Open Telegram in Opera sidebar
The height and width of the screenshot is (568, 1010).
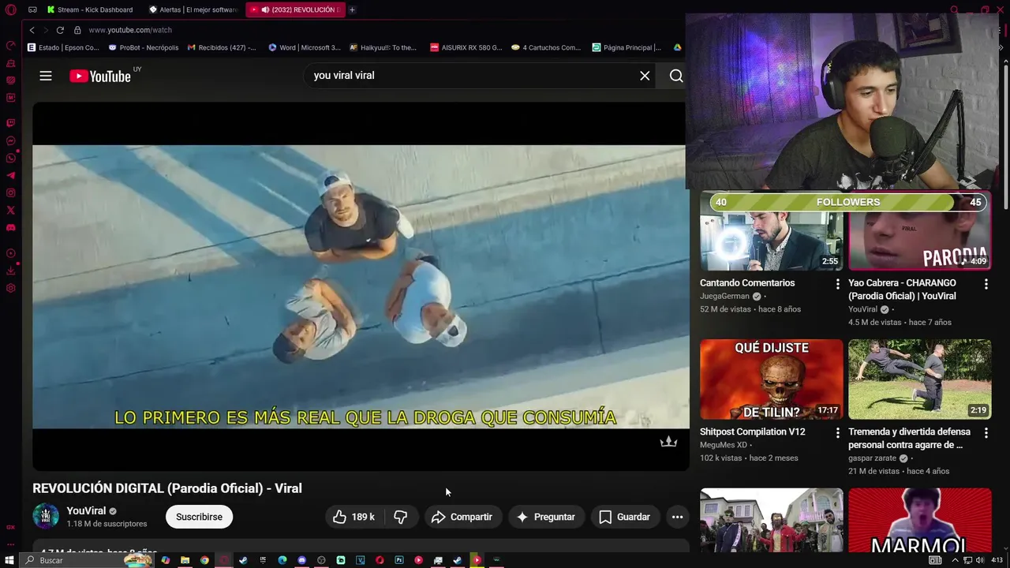(10, 176)
